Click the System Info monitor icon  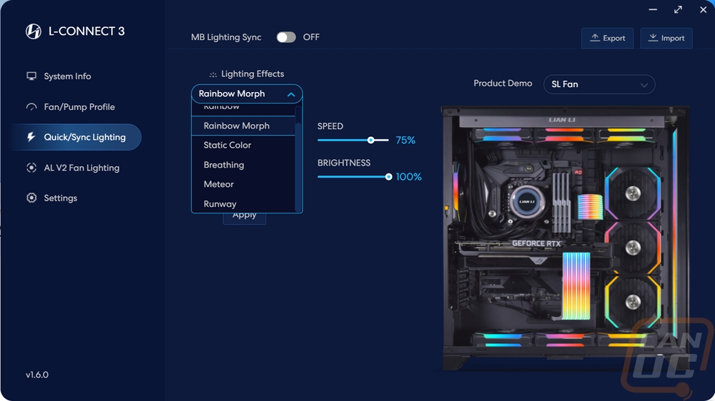[31, 76]
